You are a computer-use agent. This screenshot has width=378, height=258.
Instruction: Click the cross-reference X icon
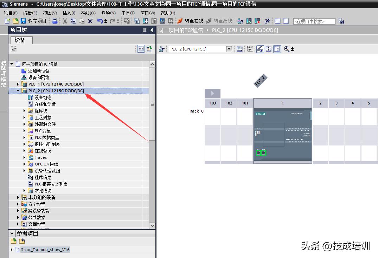[x=267, y=21]
